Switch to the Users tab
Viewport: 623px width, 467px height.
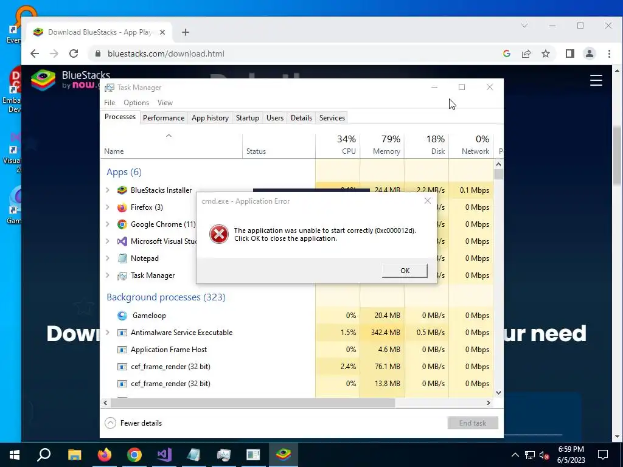point(275,118)
